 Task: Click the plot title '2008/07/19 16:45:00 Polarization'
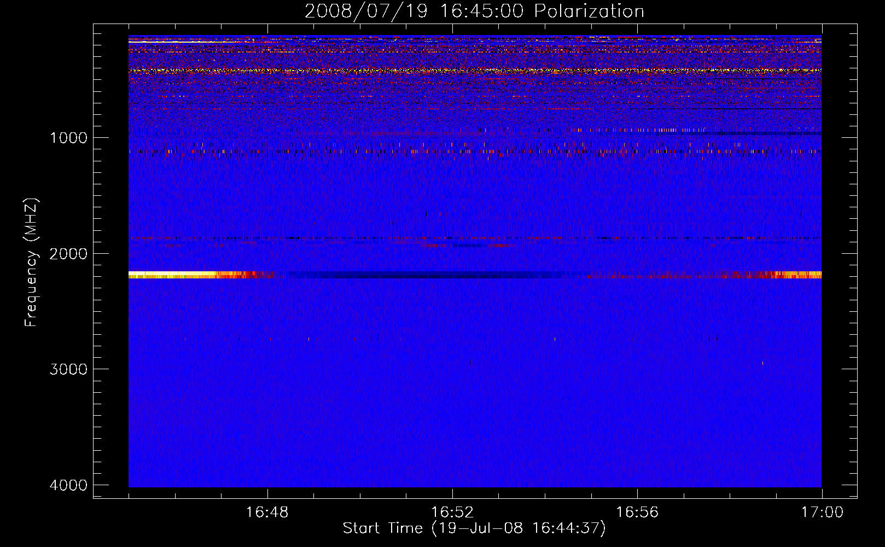(x=474, y=11)
